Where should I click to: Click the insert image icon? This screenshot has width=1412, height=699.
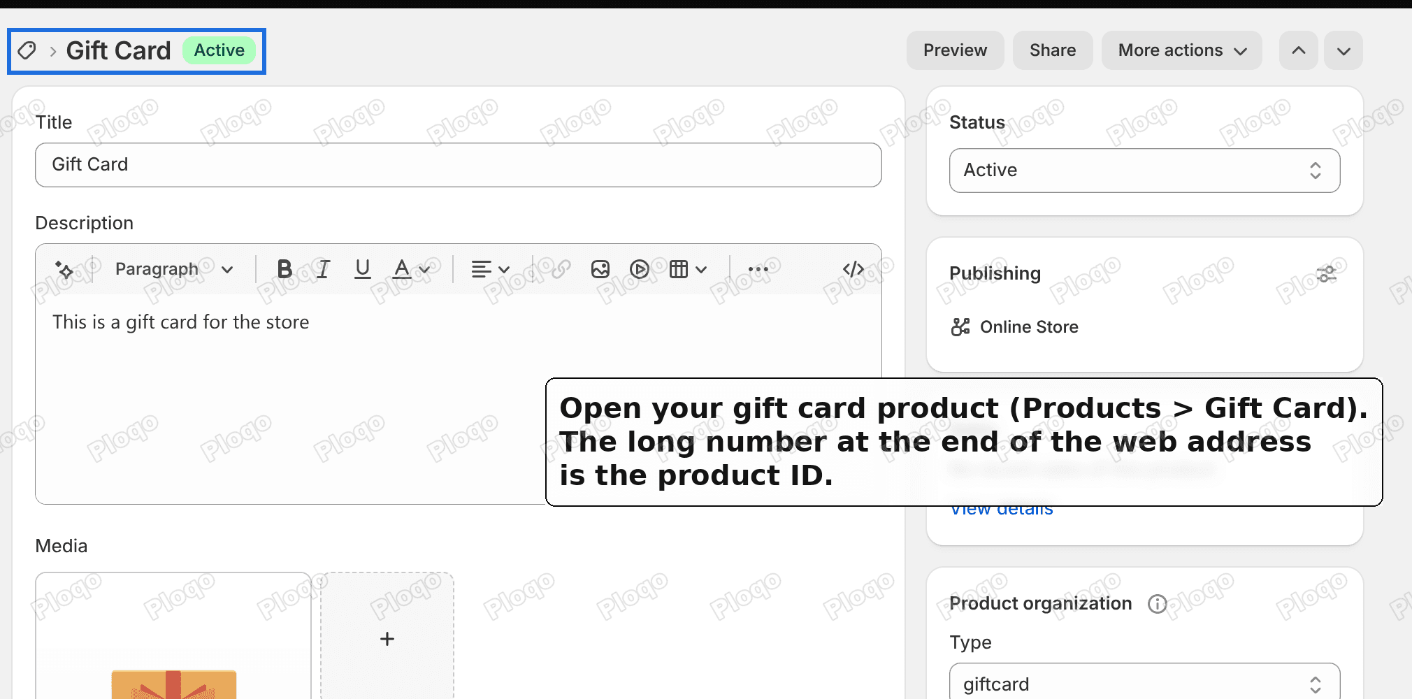pos(600,269)
